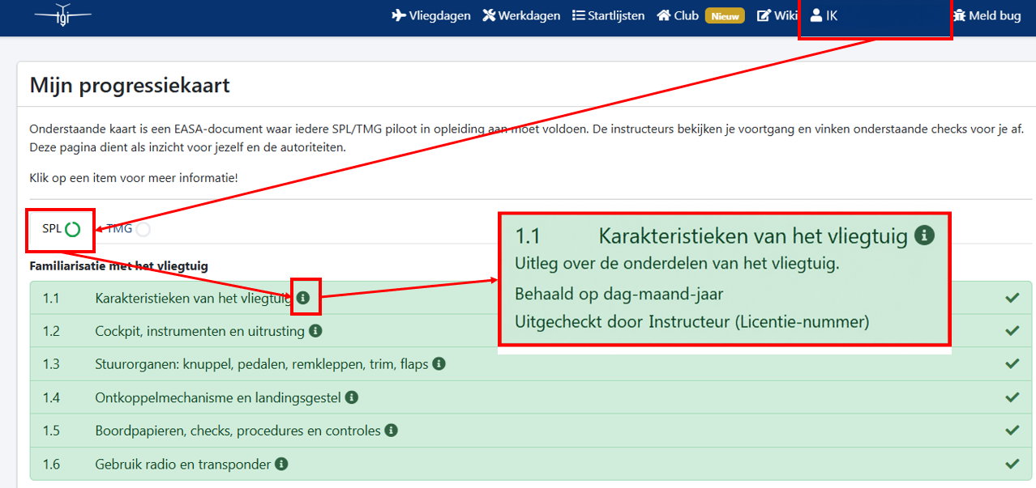Open the Wiki link
Screen dimensions: 1036x488
pyautogui.click(x=777, y=15)
